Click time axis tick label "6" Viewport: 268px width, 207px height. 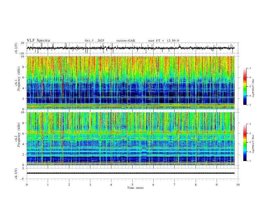tap(154, 185)
